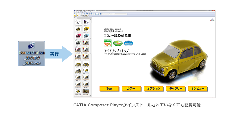The height and width of the screenshot is (117, 234).
Task: Select the img_ミモザ view thumbnail
Action: pos(86,29)
